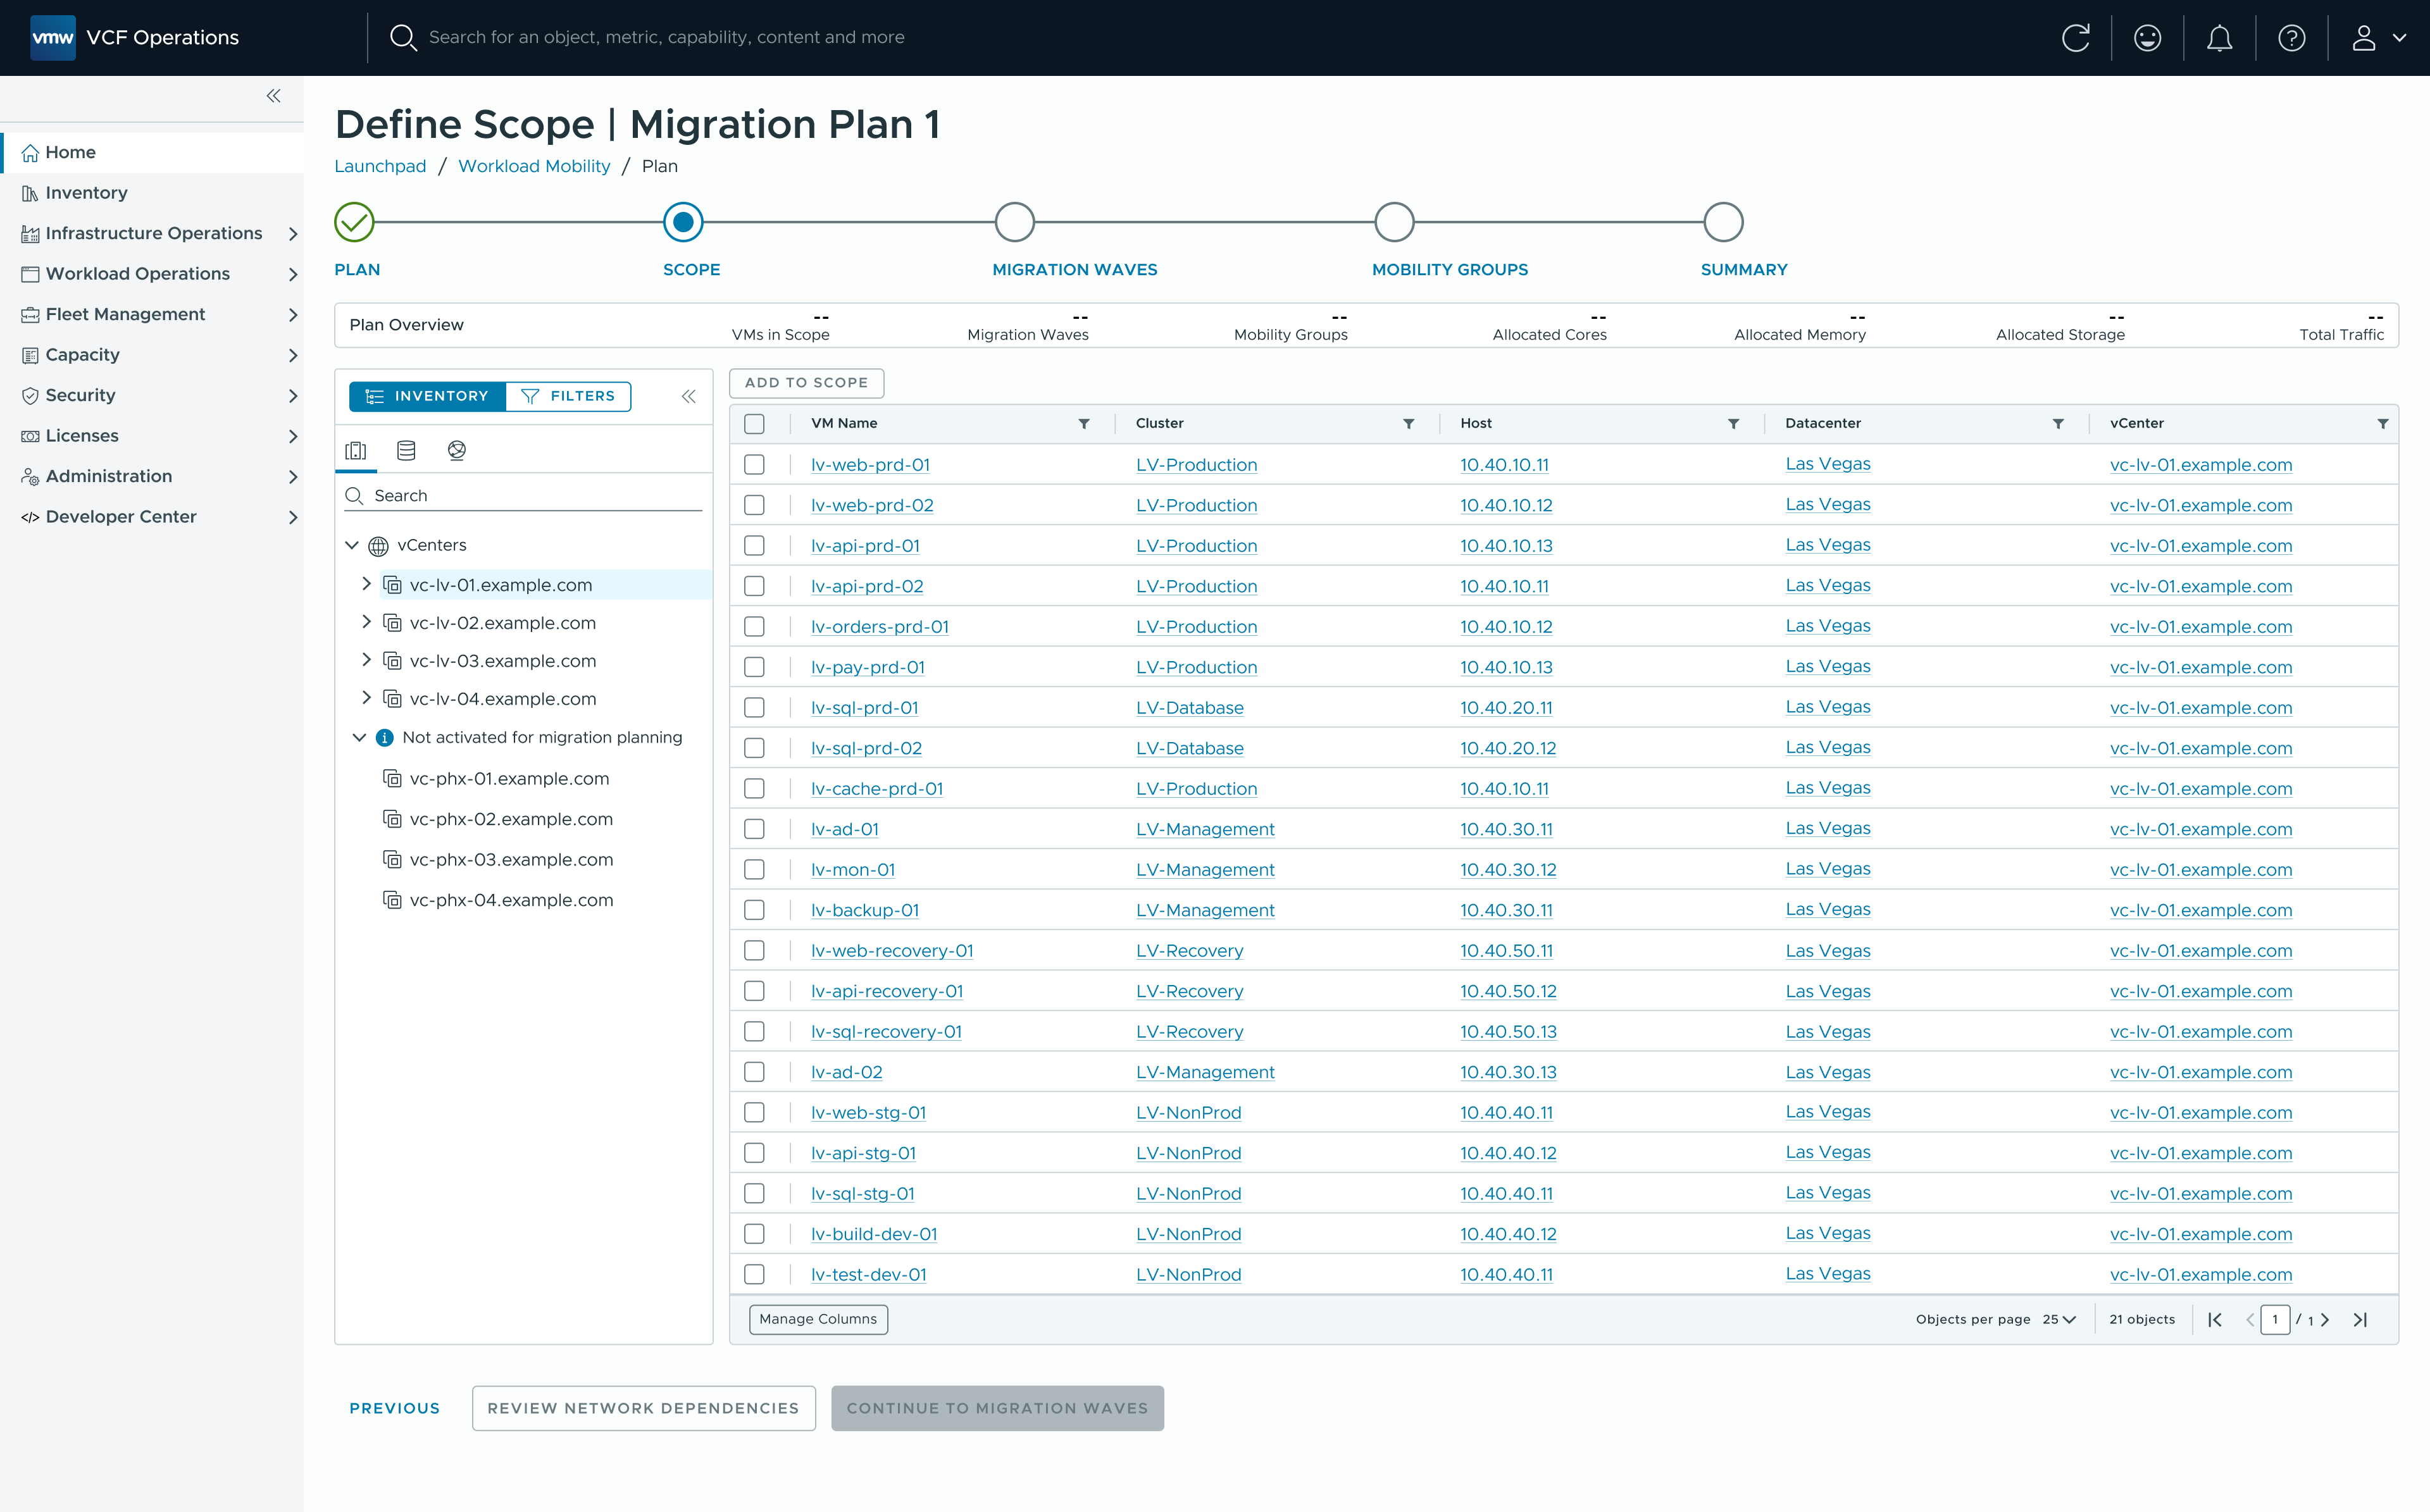The height and width of the screenshot is (1512, 2430).
Task: Select the hosts and clusters inventory icon
Action: point(356,451)
